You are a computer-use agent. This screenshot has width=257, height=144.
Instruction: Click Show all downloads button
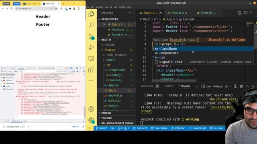(75, 127)
